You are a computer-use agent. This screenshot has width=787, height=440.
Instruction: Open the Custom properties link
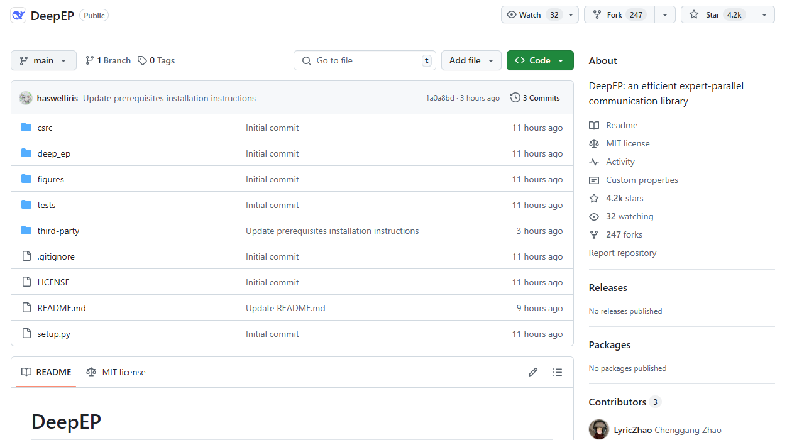[642, 180]
